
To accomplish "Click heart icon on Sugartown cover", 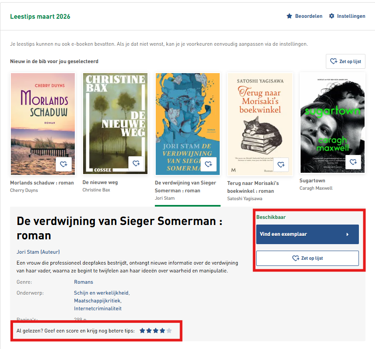I will click(x=353, y=162).
